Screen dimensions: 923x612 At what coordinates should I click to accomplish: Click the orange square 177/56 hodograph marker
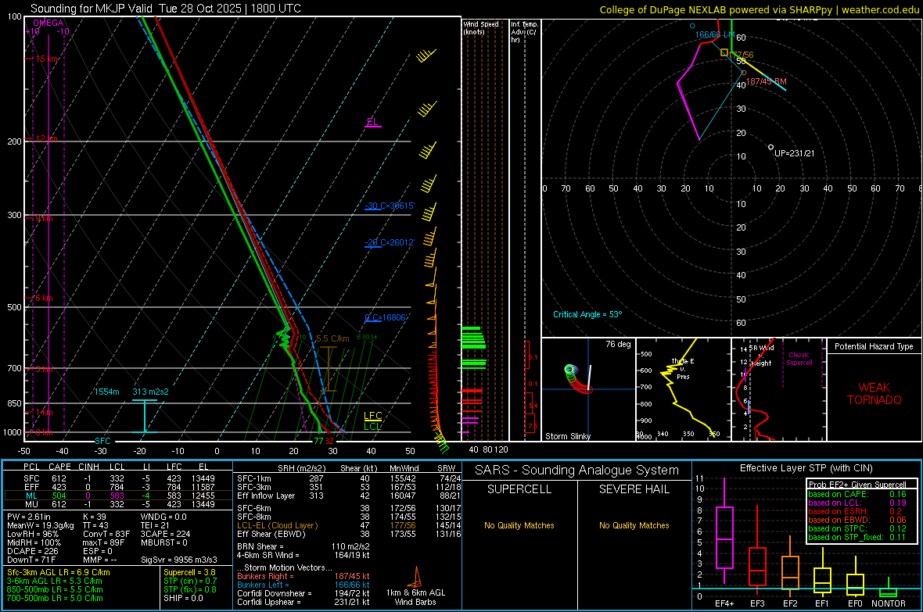(x=724, y=53)
